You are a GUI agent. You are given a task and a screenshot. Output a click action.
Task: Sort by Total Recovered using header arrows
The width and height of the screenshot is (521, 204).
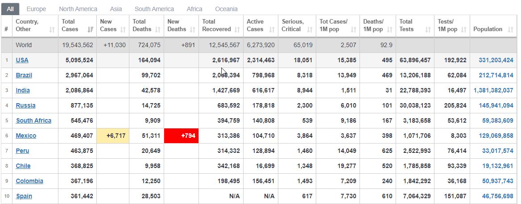pyautogui.click(x=237, y=30)
